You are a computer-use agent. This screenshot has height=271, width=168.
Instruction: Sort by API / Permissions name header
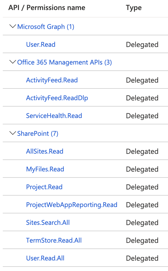(47, 8)
